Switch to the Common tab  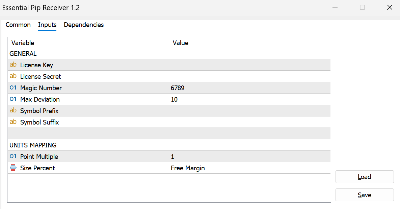click(x=18, y=25)
